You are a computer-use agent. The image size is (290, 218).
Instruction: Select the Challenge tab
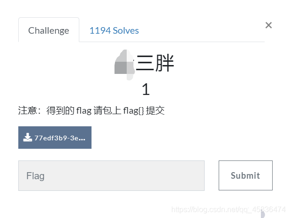click(x=49, y=30)
